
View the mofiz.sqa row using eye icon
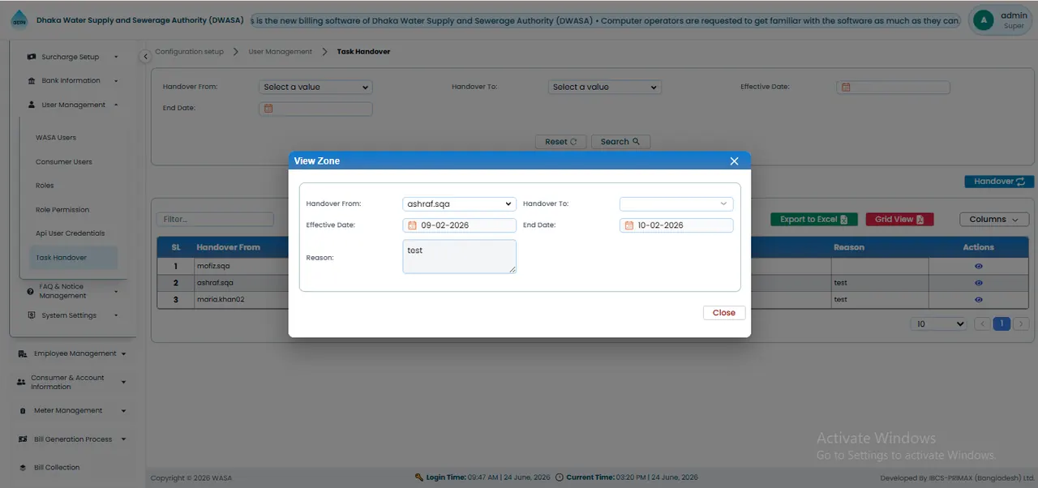pos(979,266)
